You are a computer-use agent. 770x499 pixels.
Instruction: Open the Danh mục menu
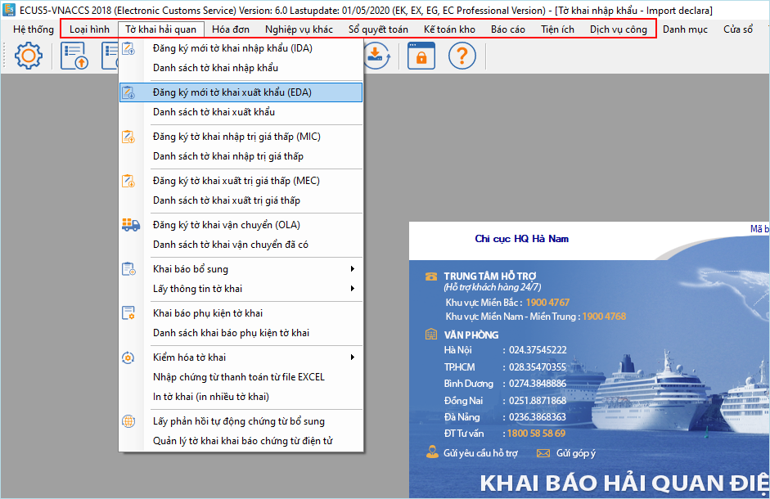coord(685,29)
